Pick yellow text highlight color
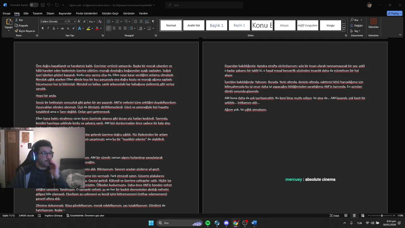This screenshot has width=405, height=228. pyautogui.click(x=88, y=28)
